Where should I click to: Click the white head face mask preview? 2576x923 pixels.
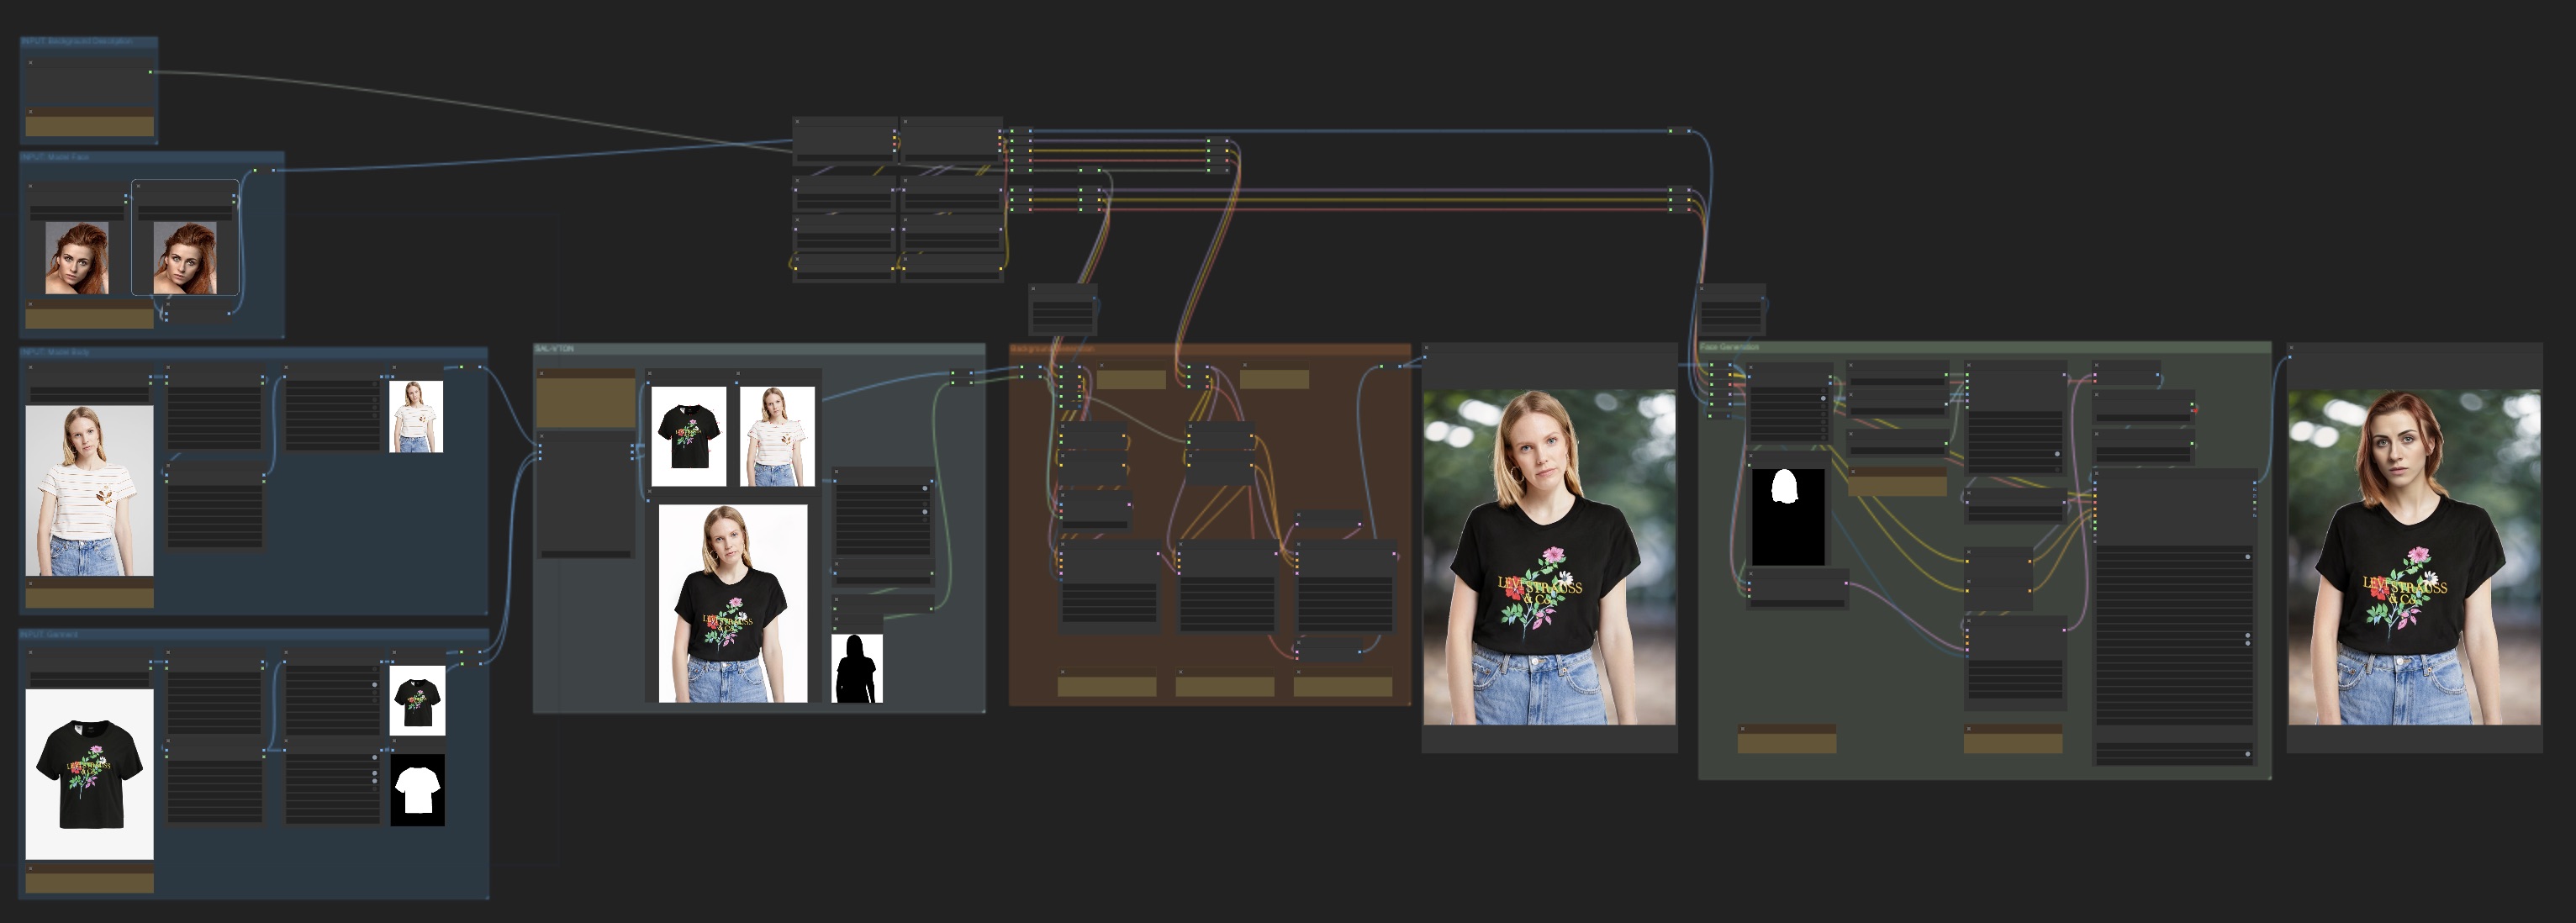(x=1787, y=517)
